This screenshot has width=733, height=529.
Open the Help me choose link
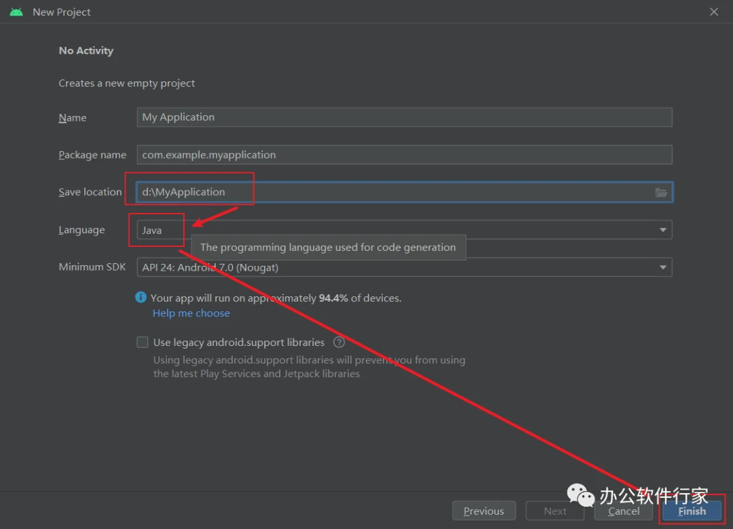tap(191, 313)
